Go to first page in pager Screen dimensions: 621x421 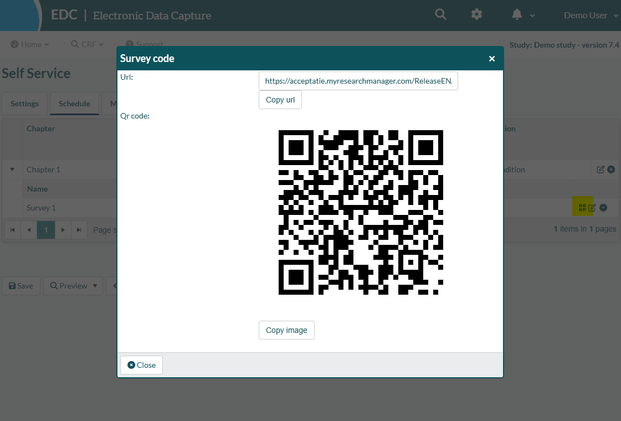[13, 230]
